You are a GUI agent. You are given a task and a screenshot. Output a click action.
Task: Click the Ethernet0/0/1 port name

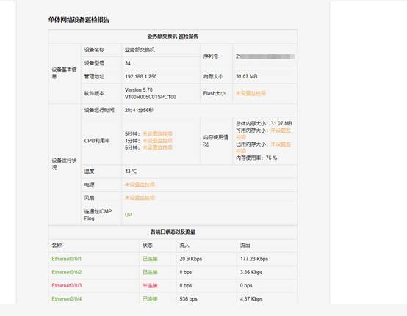(66, 259)
